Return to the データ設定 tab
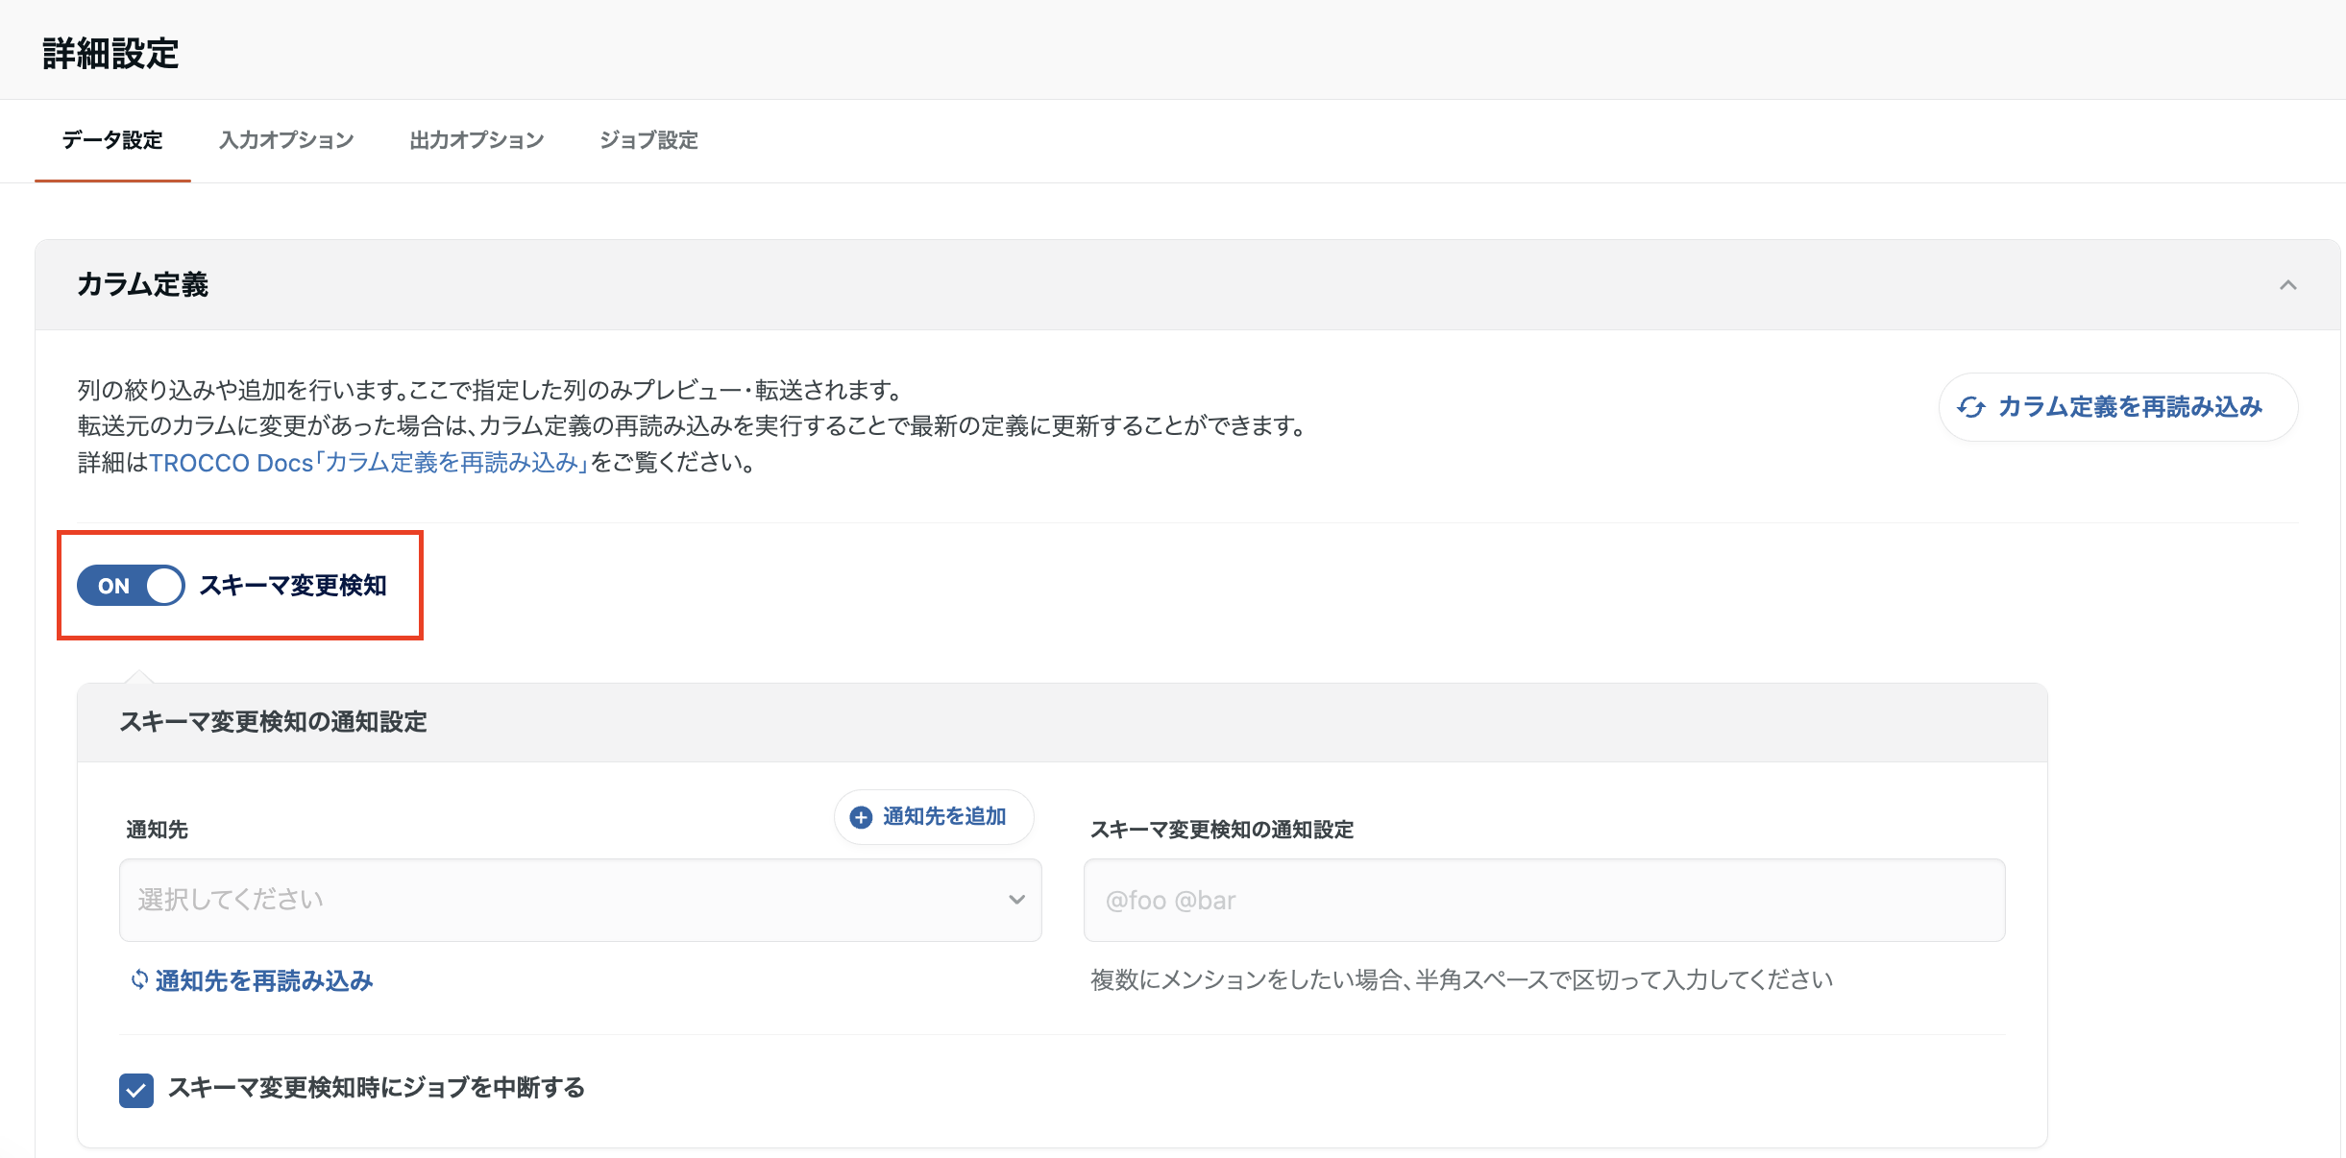Screen dimensions: 2346x1158 click(x=111, y=140)
